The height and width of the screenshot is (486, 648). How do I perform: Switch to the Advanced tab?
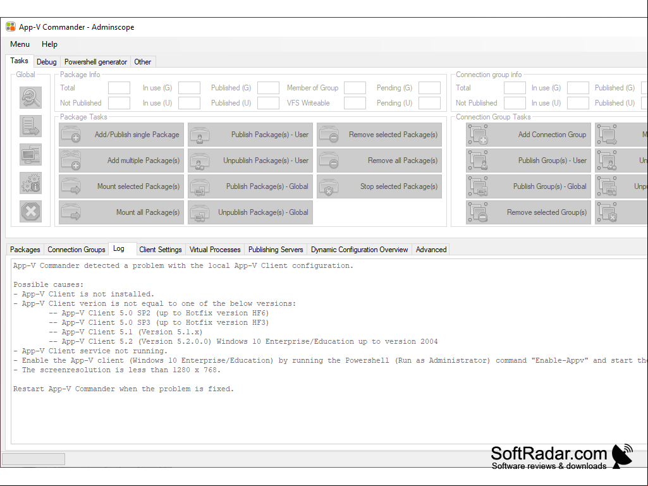(431, 250)
